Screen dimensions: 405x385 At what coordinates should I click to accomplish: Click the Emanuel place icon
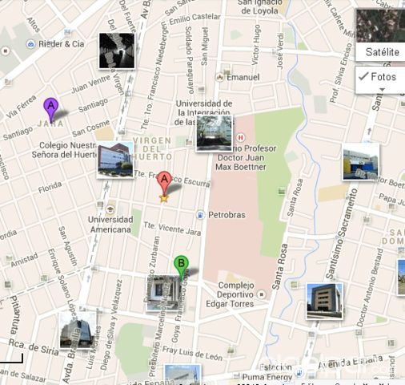click(x=219, y=78)
